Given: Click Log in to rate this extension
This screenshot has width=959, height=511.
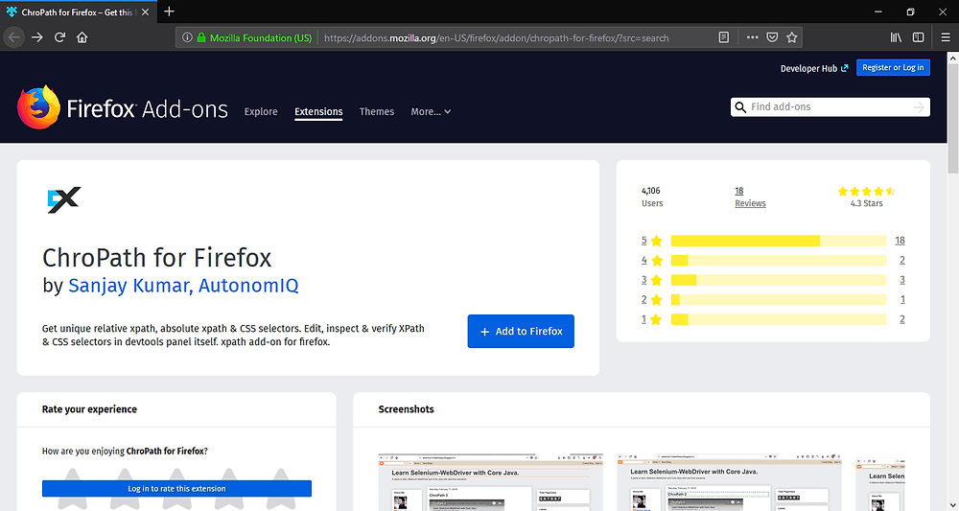Looking at the screenshot, I should (x=176, y=488).
